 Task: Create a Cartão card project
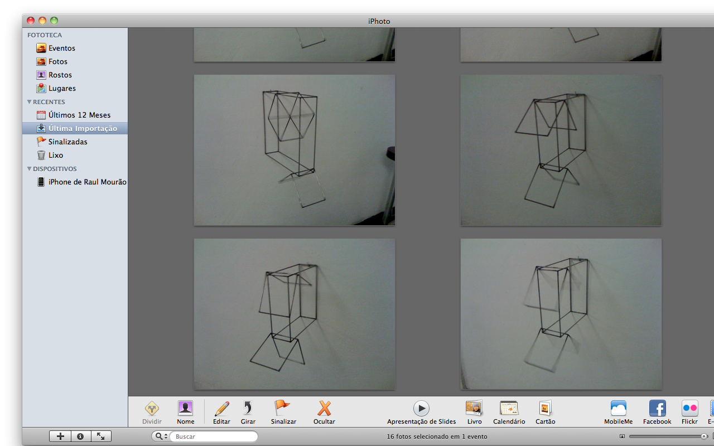[545, 409]
